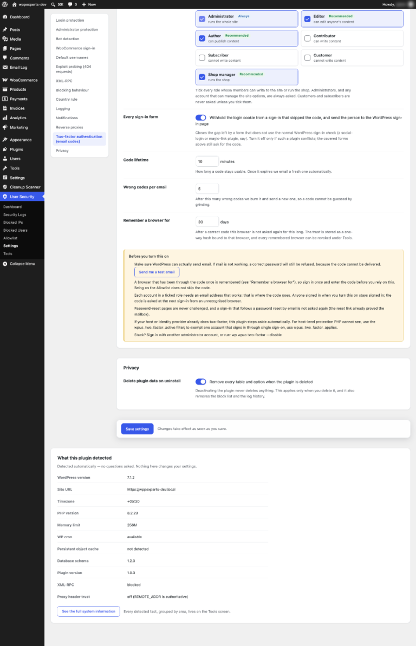Open the Media icon in sidebar

[5, 39]
